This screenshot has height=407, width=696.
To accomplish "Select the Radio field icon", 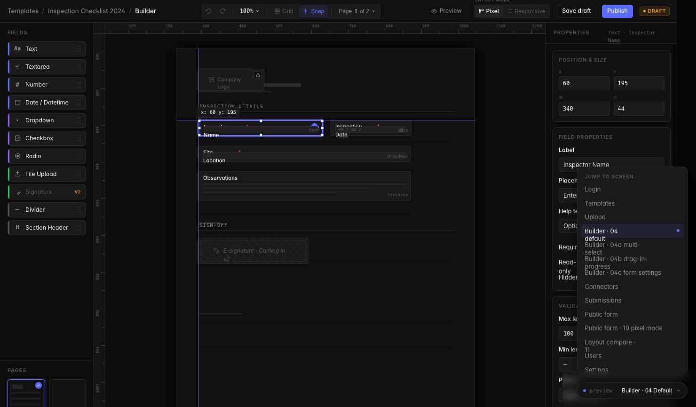I will (x=17, y=156).
